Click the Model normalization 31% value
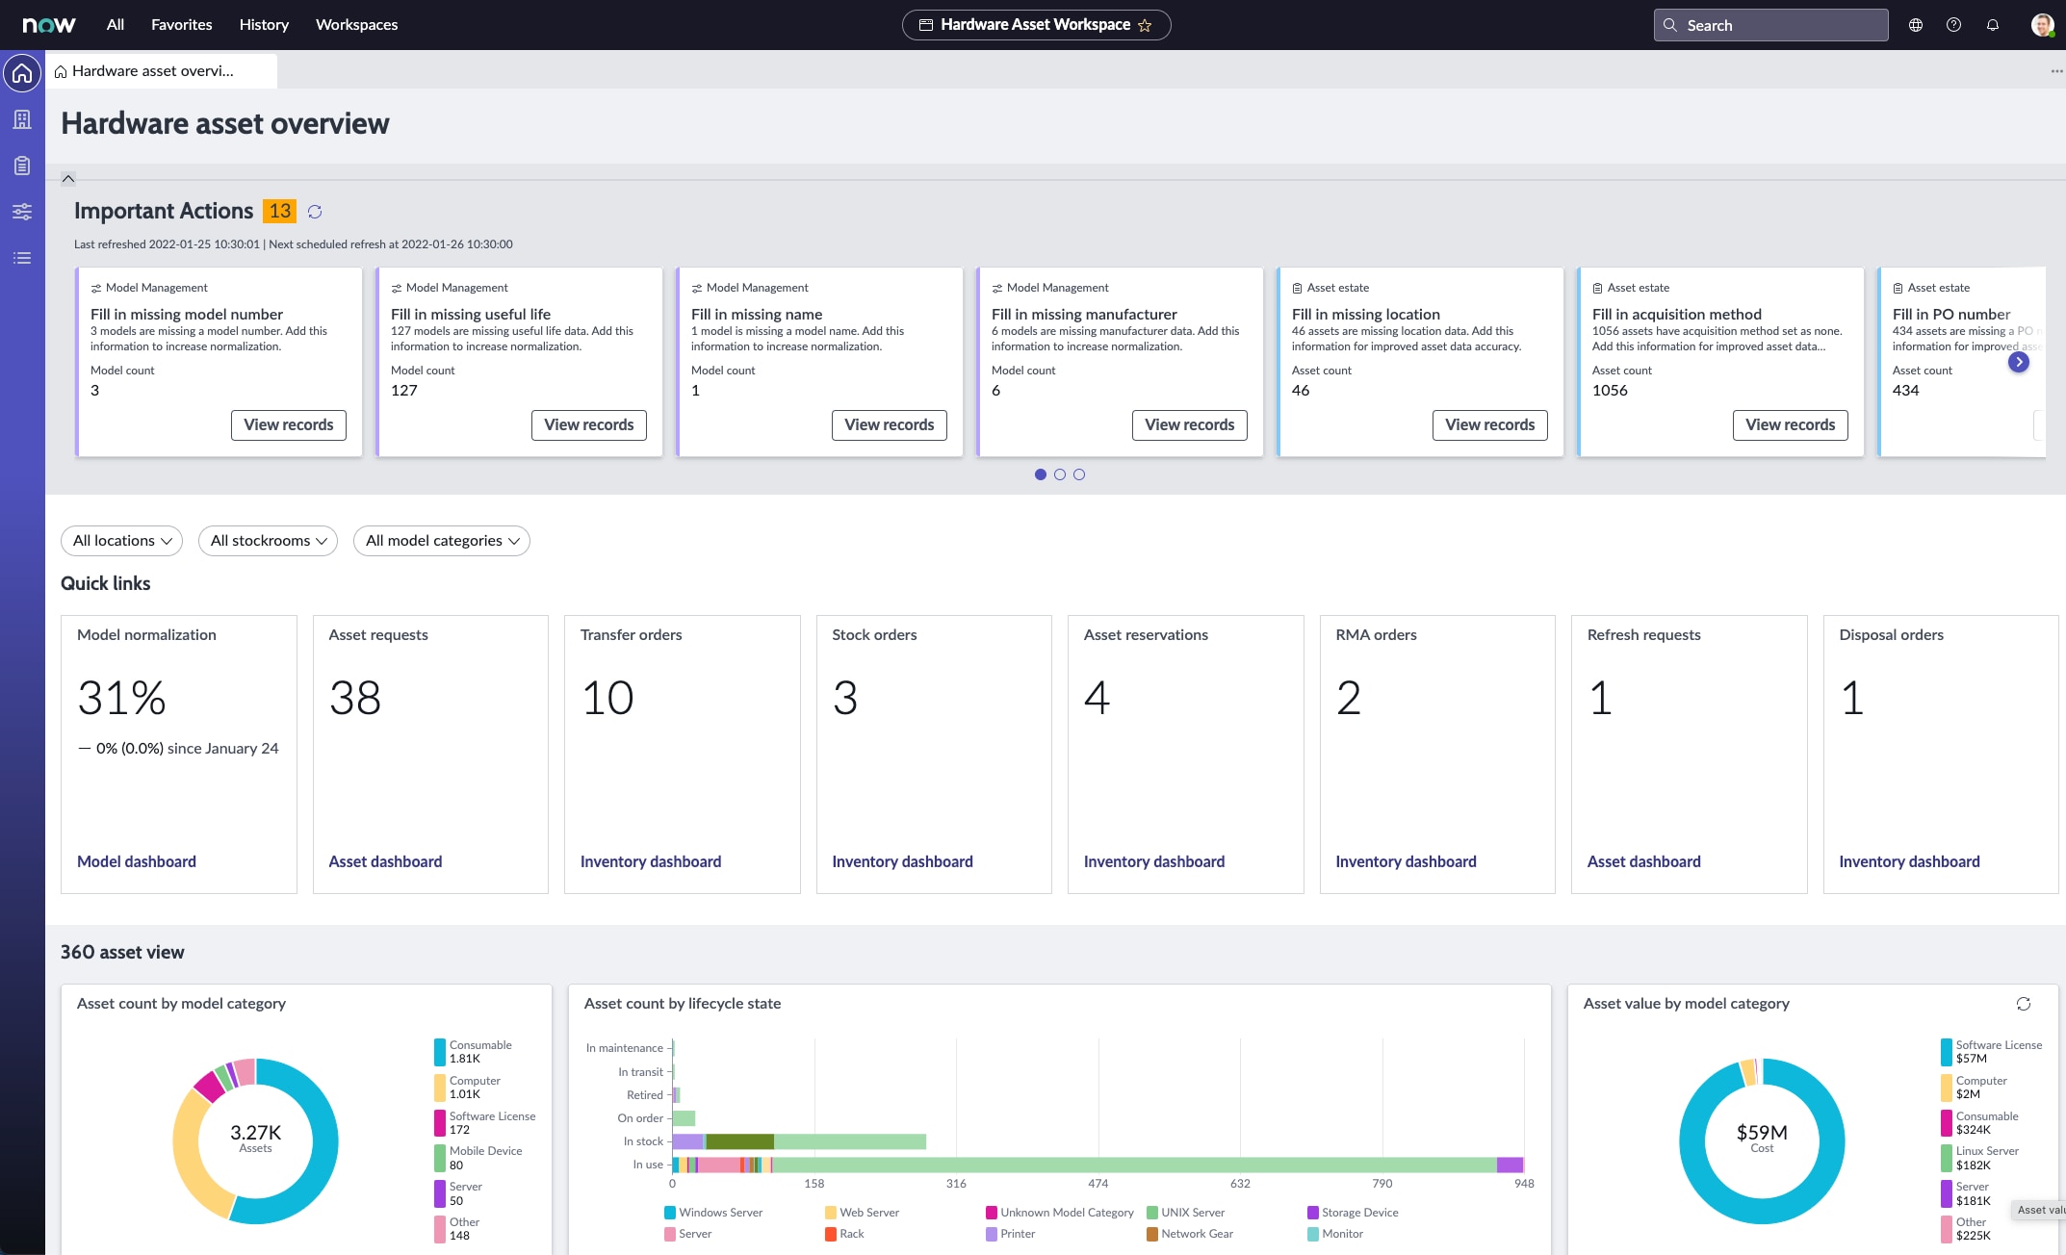Viewport: 2066px width, 1255px height. tap(122, 697)
